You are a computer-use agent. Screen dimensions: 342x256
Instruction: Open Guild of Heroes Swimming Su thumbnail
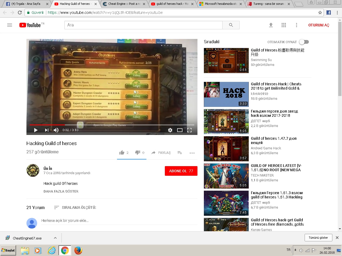pyautogui.click(x=226, y=61)
